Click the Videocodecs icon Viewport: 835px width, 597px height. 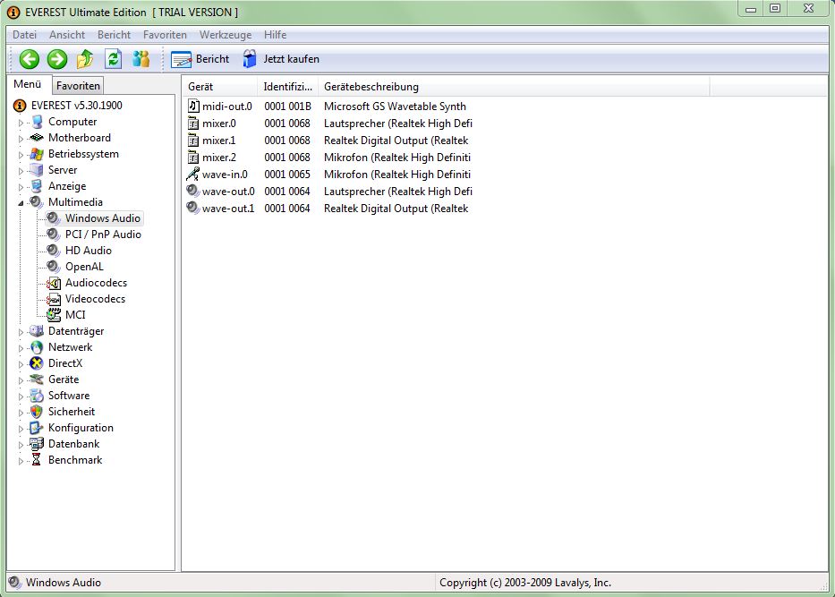pyautogui.click(x=54, y=299)
